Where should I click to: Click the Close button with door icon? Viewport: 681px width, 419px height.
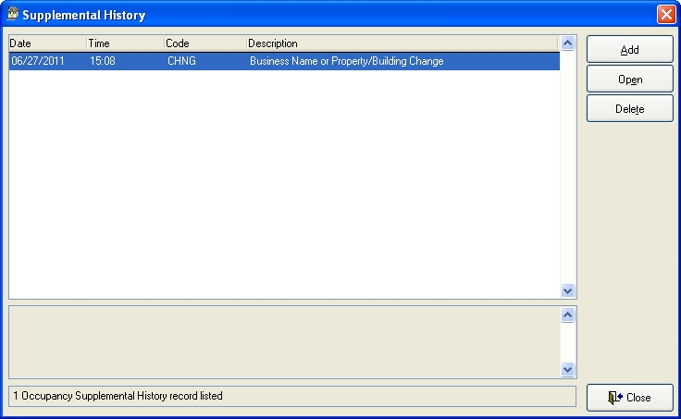tap(629, 398)
